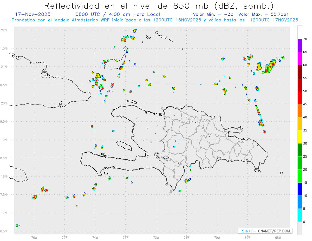Click the WRF model forecast description line
The image size is (312, 241).
pos(155,20)
